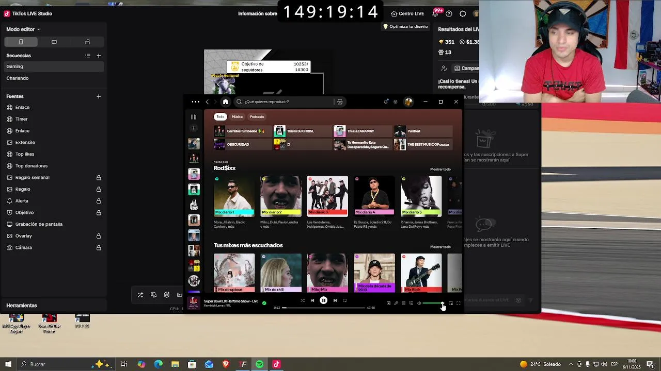661x371 pixels.
Task: Open the OBSCURIDAD playlist shortcut
Action: 242,144
